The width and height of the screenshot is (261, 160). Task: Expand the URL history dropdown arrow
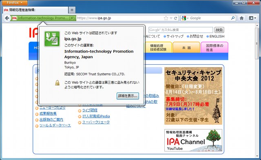tap(171, 18)
